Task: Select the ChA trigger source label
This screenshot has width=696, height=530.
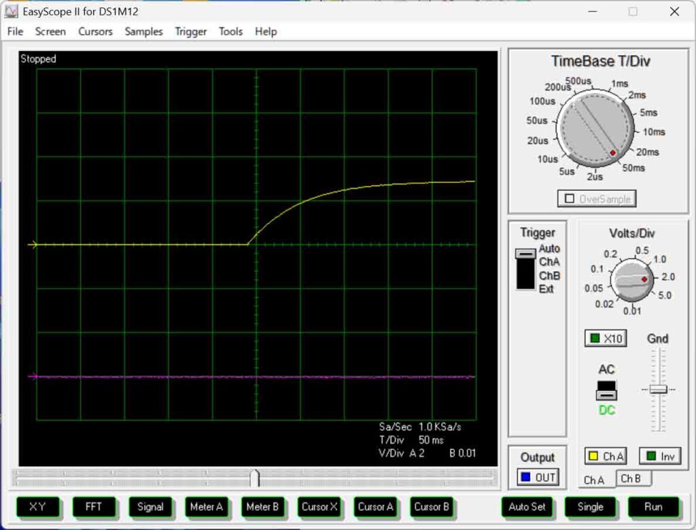Action: [x=549, y=262]
